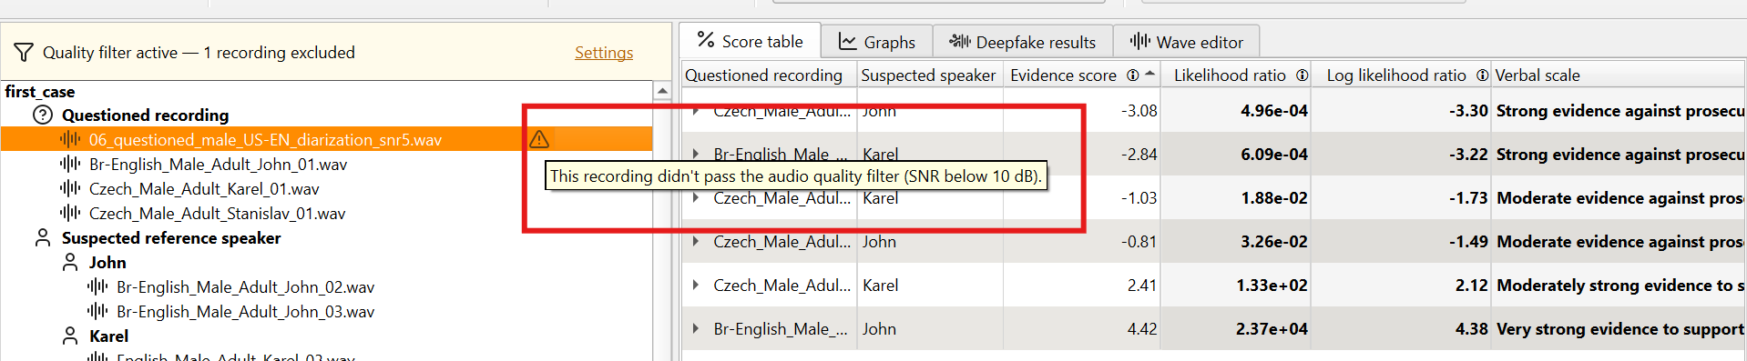1747x361 pixels.
Task: Select Br-English_Male_Adult_John_02.wav reference file
Action: point(246,286)
